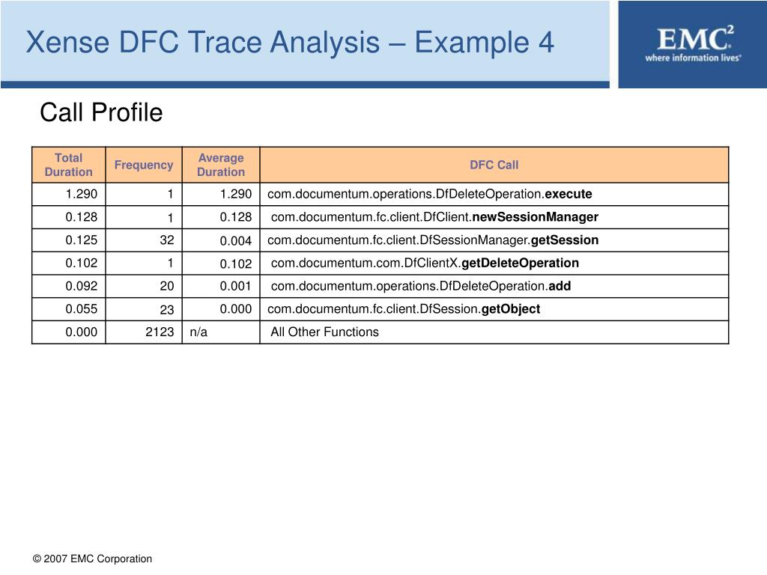The height and width of the screenshot is (575, 767).
Task: Select average duration cell in the getObject row
Action: [x=221, y=309]
